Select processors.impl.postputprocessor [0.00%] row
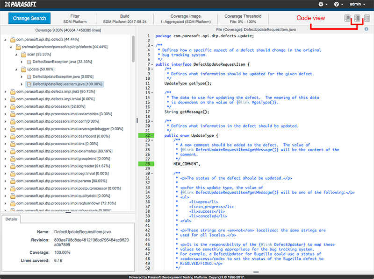 68,188
